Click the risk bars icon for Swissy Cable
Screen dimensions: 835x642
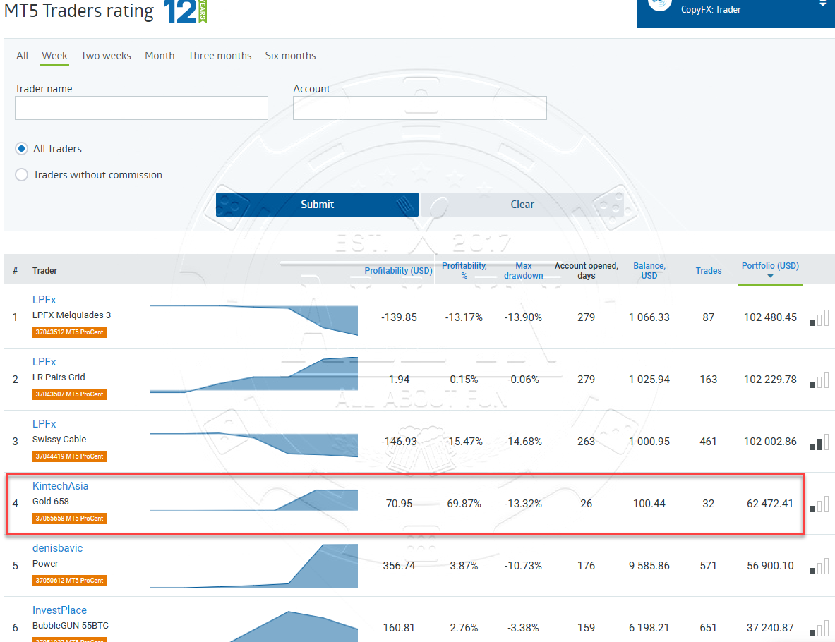click(819, 442)
